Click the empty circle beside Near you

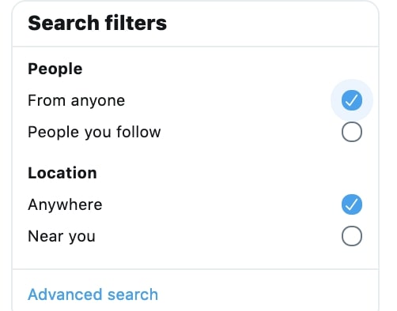352,236
